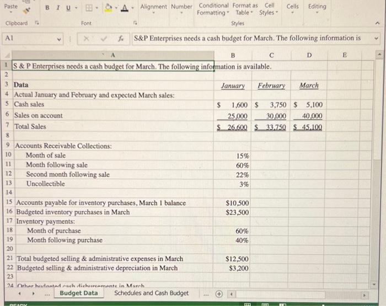Click the ellipsis after Schedules and Cash Budget tab
This screenshot has width=386, height=306.
click(206, 294)
